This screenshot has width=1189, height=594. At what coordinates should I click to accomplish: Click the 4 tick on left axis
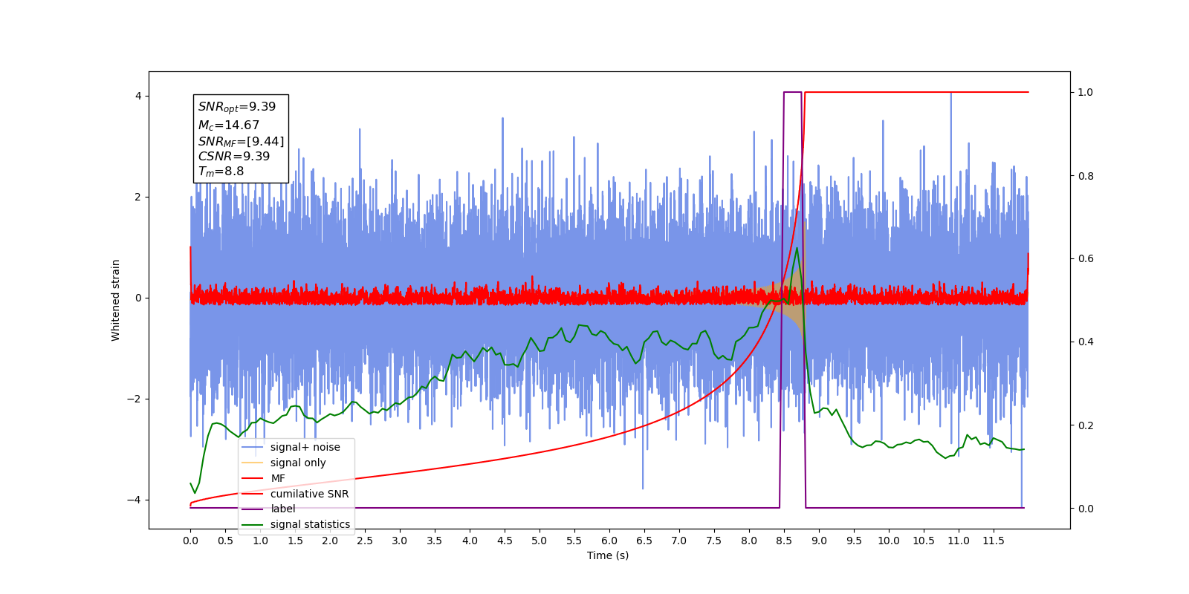tap(138, 96)
